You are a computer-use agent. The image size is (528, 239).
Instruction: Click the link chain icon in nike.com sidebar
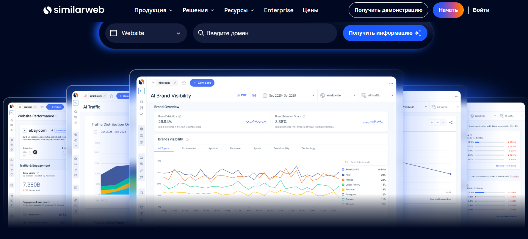pyautogui.click(x=142, y=171)
